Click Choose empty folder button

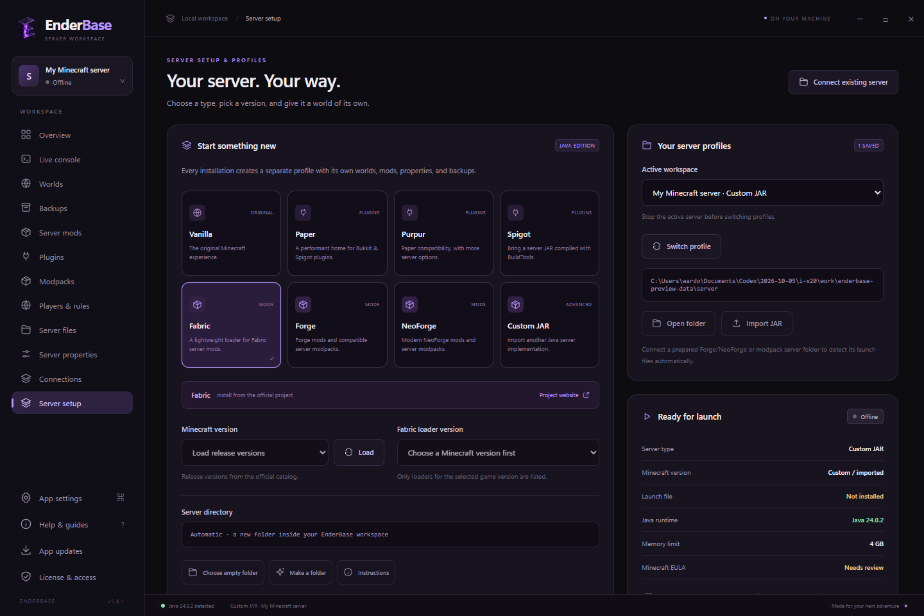click(223, 572)
